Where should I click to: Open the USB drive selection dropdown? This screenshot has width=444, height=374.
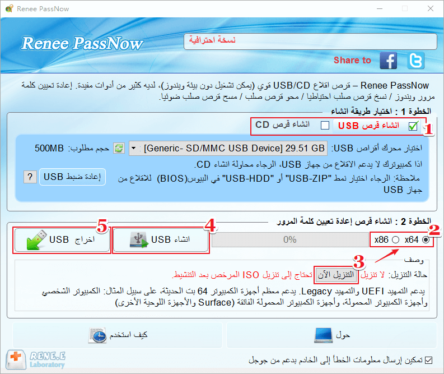click(228, 148)
